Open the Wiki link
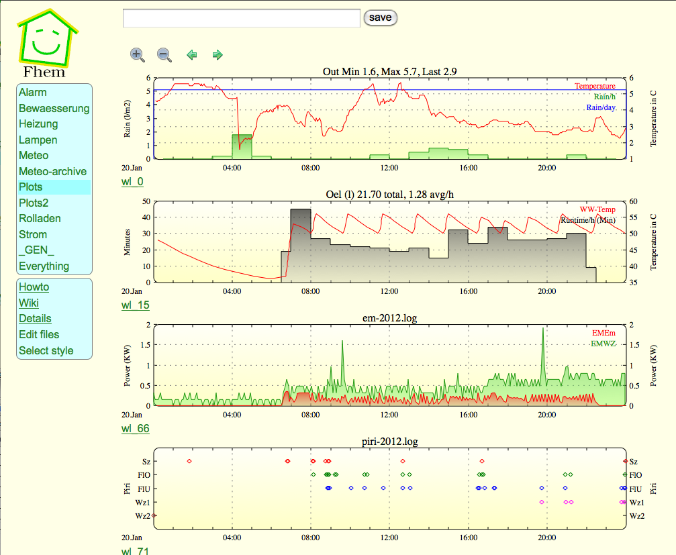676x555 pixels. (29, 303)
